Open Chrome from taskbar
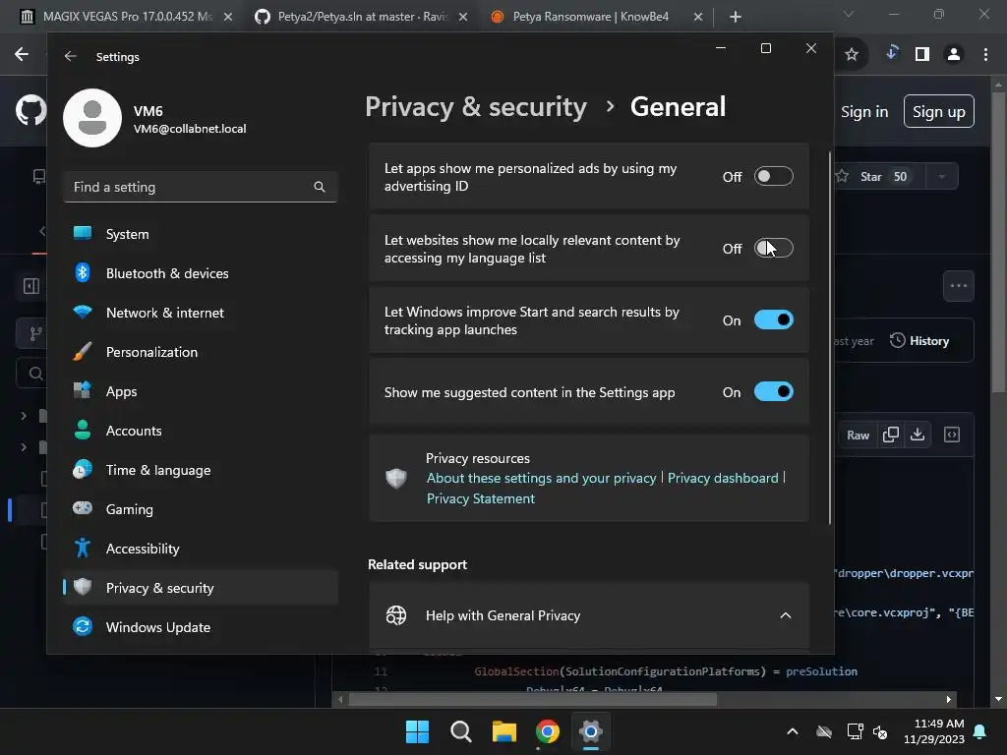The height and width of the screenshot is (755, 1007). (x=547, y=731)
